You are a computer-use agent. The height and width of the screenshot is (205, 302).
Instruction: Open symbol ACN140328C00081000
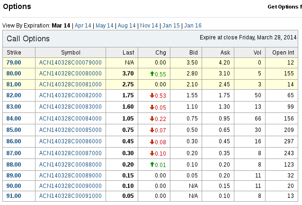[x=71, y=84]
